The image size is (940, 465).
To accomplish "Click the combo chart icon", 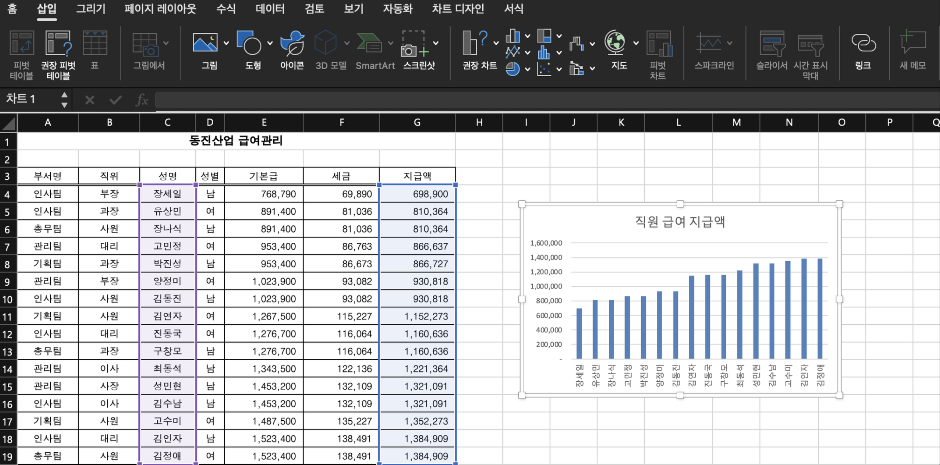I will click(577, 69).
